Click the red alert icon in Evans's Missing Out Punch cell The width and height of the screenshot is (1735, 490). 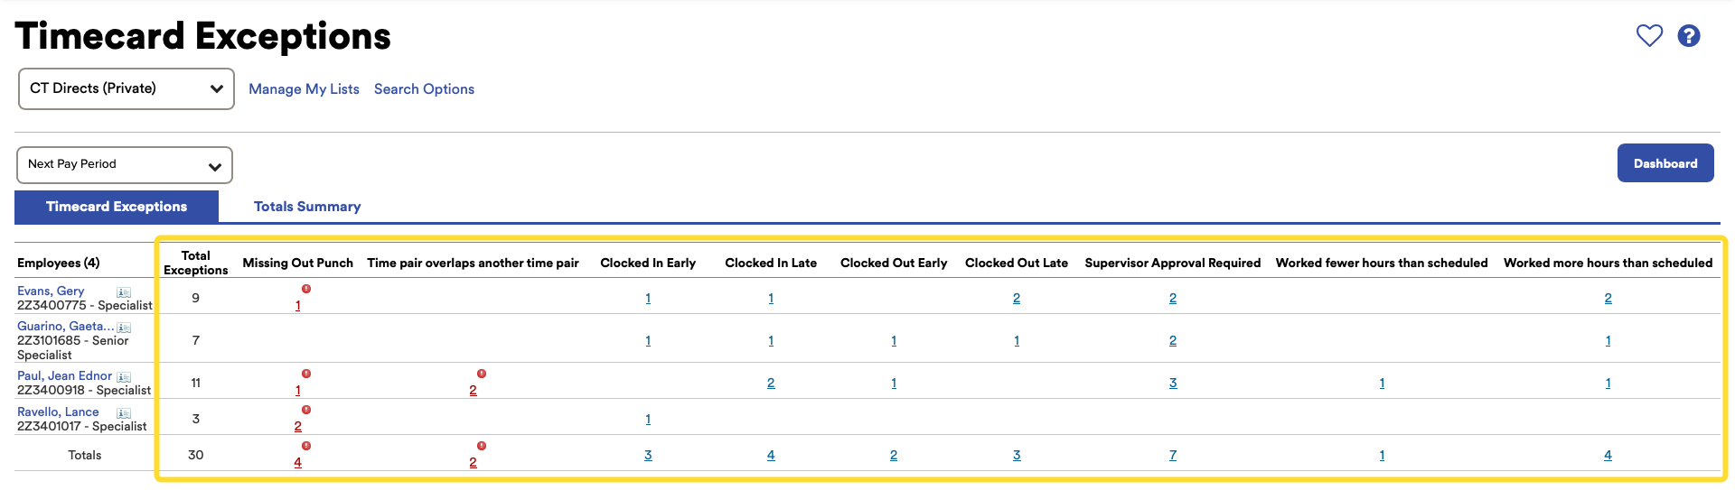click(x=306, y=289)
